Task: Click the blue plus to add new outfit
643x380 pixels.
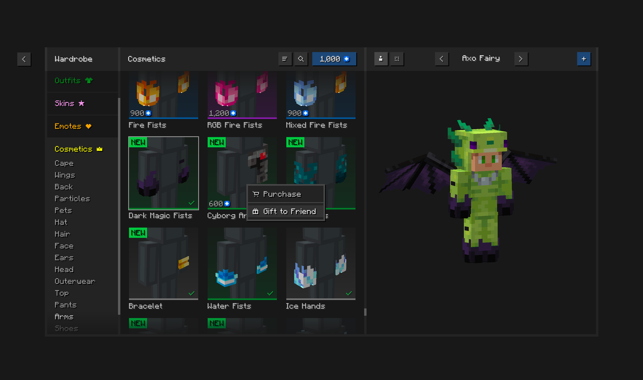Action: (584, 59)
